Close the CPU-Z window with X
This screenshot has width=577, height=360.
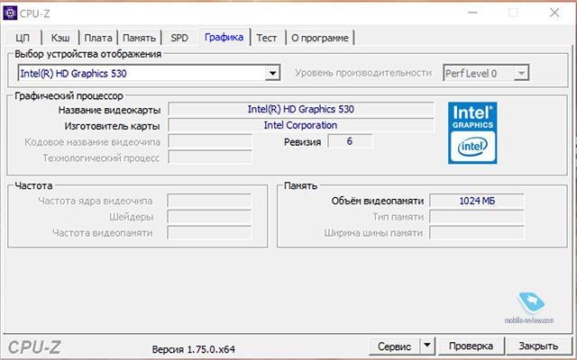coord(554,13)
